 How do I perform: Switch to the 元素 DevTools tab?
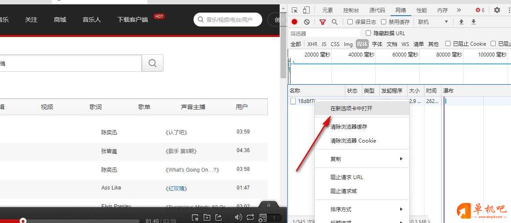tap(327, 10)
